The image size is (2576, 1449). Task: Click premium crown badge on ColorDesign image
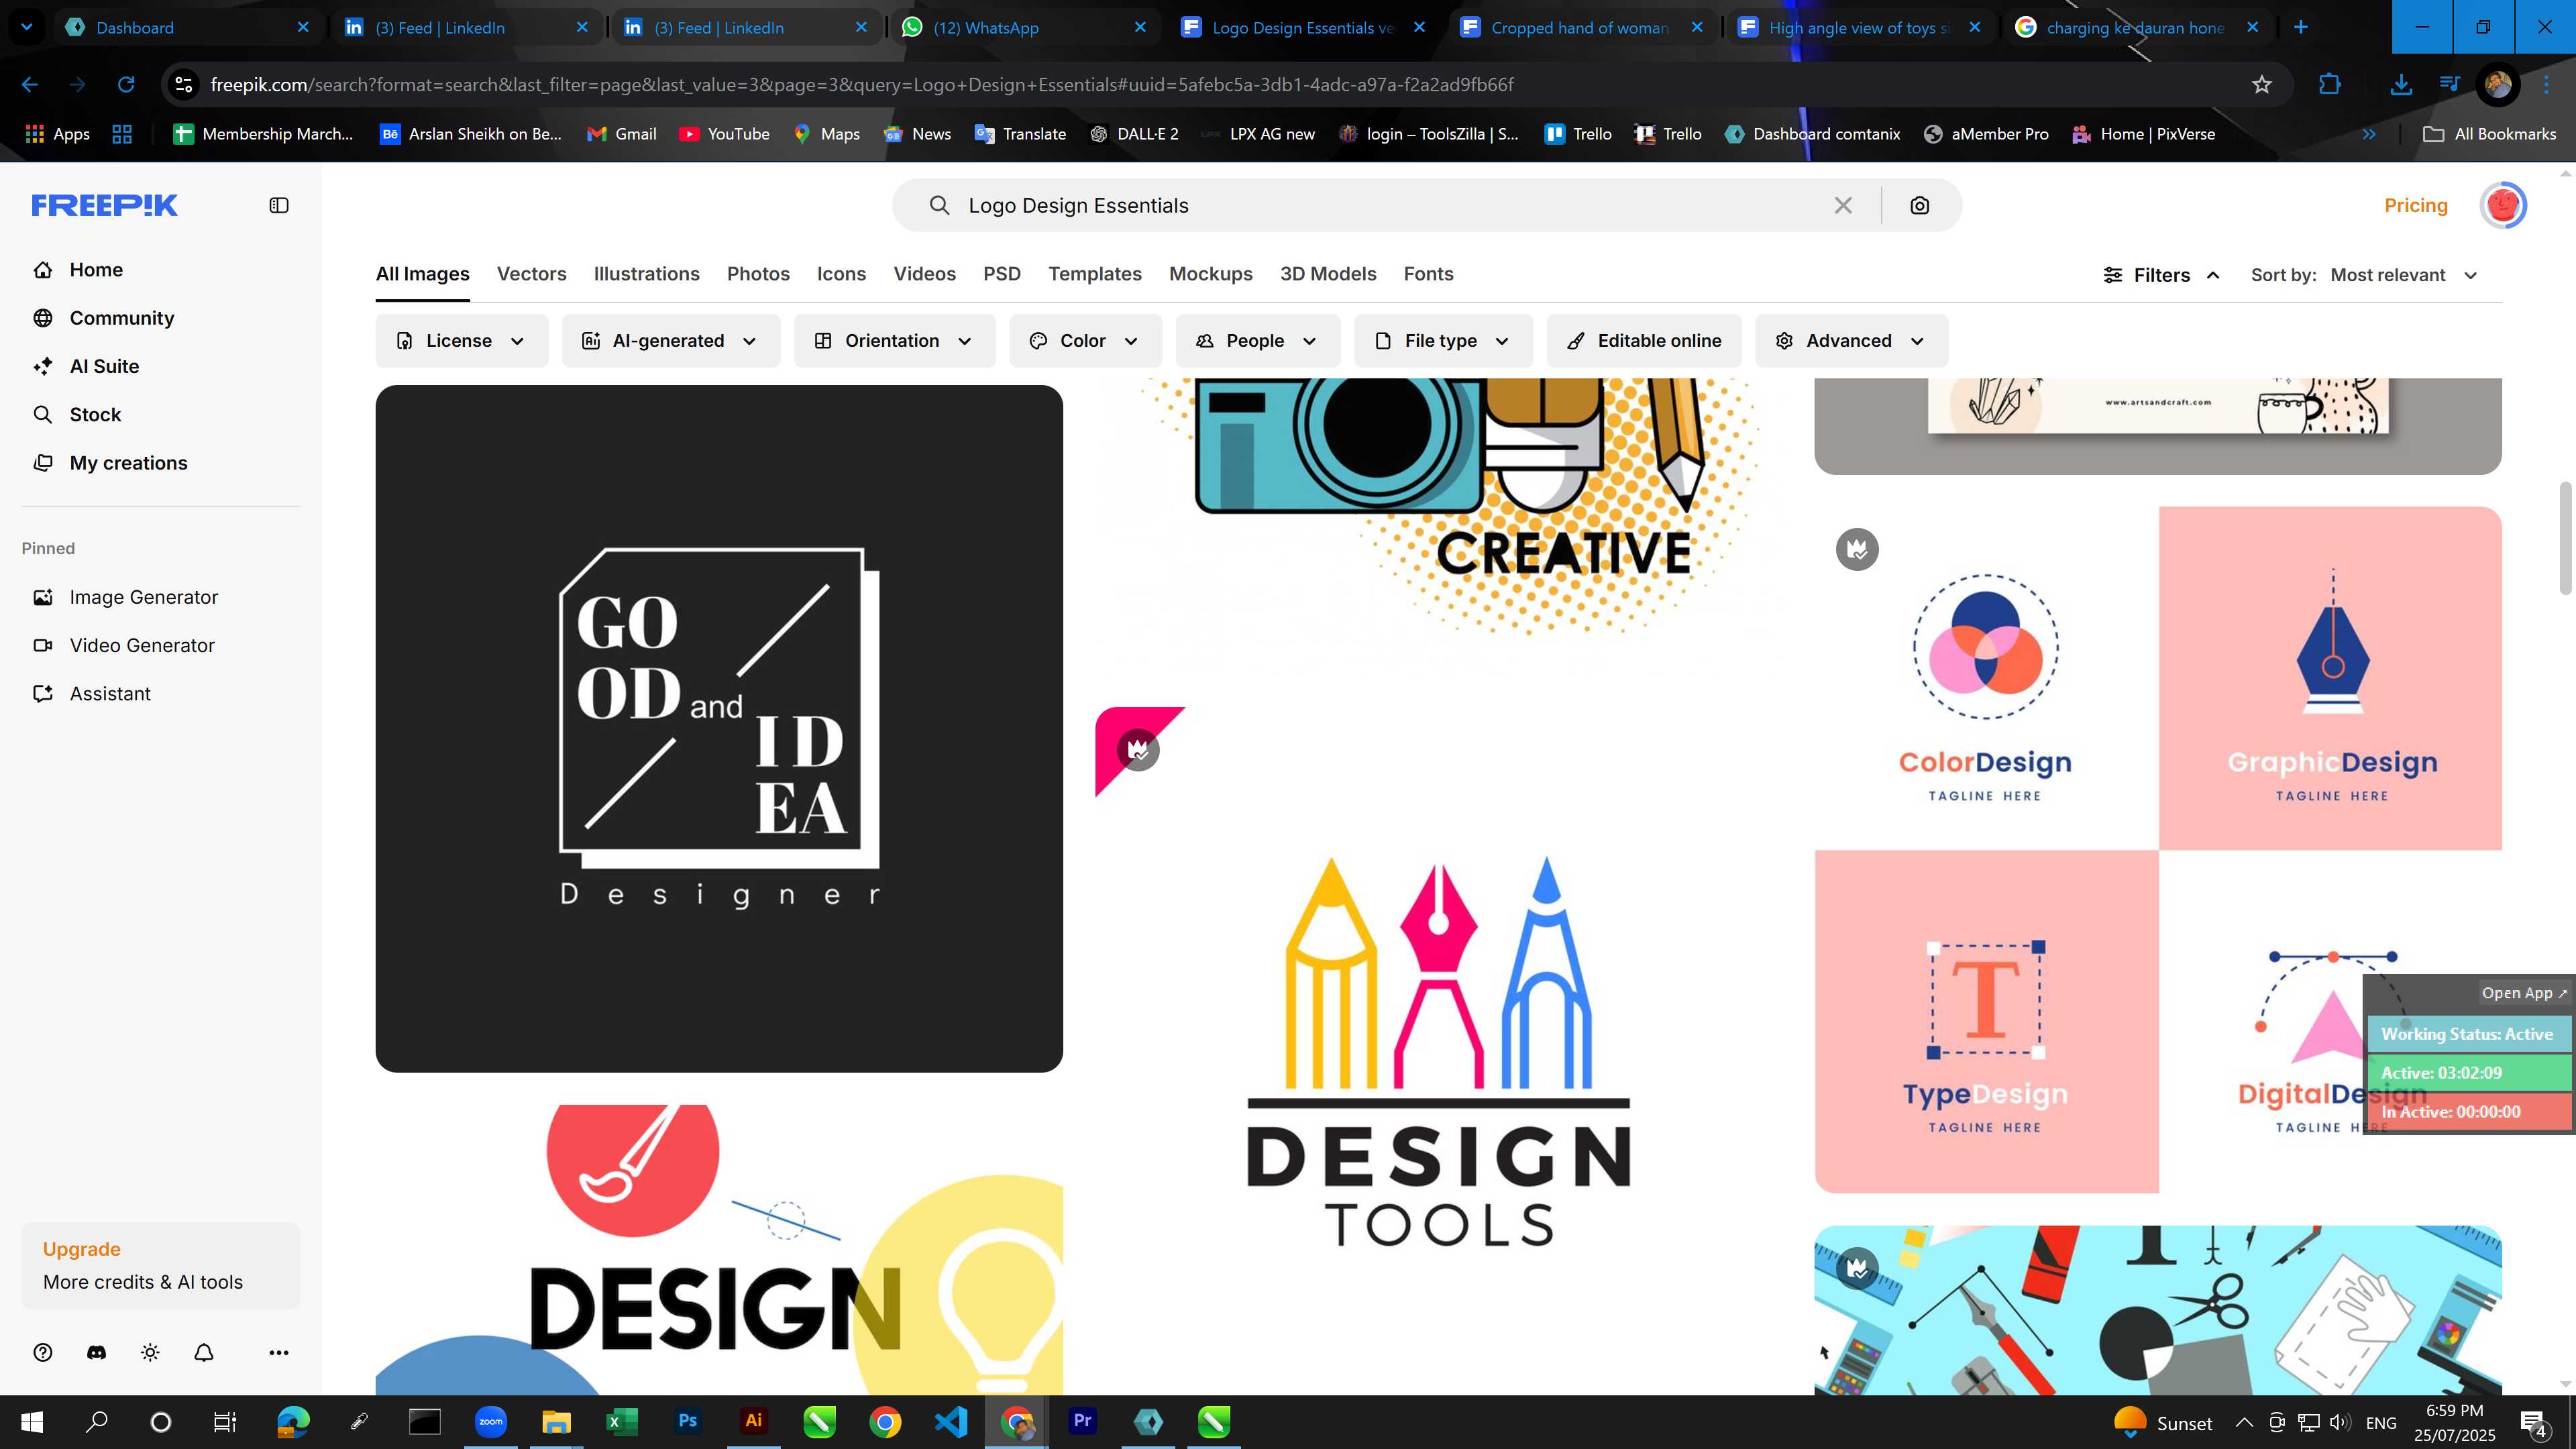click(1857, 549)
